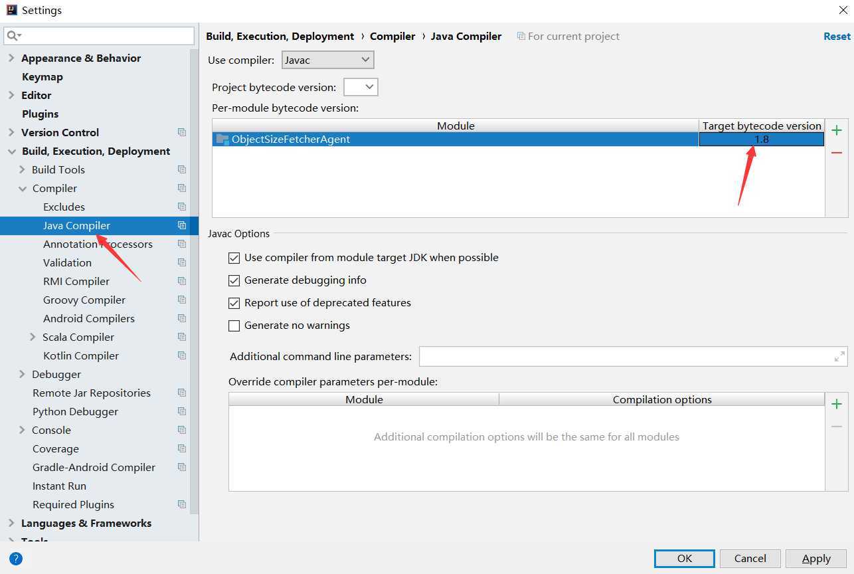Expand the Version Control section arrow
This screenshot has height=574, width=854.
click(11, 132)
